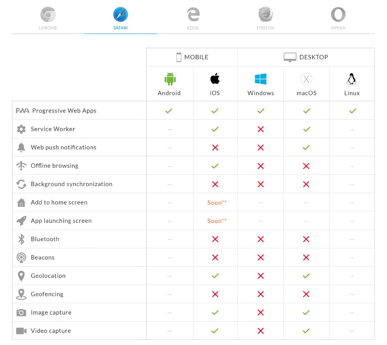Click the Offline browsing row label

pyautogui.click(x=54, y=166)
